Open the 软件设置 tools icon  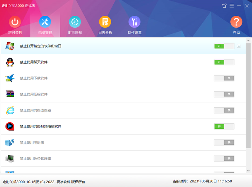pyautogui.click(x=134, y=22)
